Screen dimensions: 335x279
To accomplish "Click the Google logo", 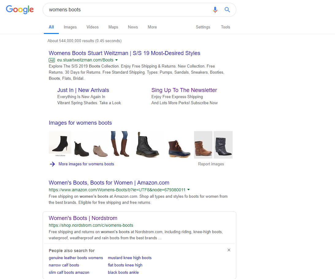I will (x=20, y=9).
